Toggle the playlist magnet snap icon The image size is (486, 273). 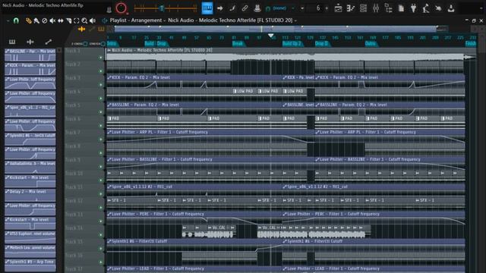pos(16,20)
